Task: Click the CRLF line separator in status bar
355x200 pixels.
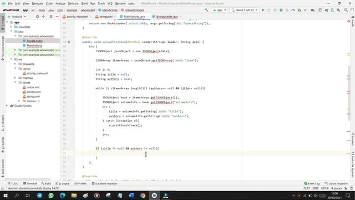Action: pos(316,188)
